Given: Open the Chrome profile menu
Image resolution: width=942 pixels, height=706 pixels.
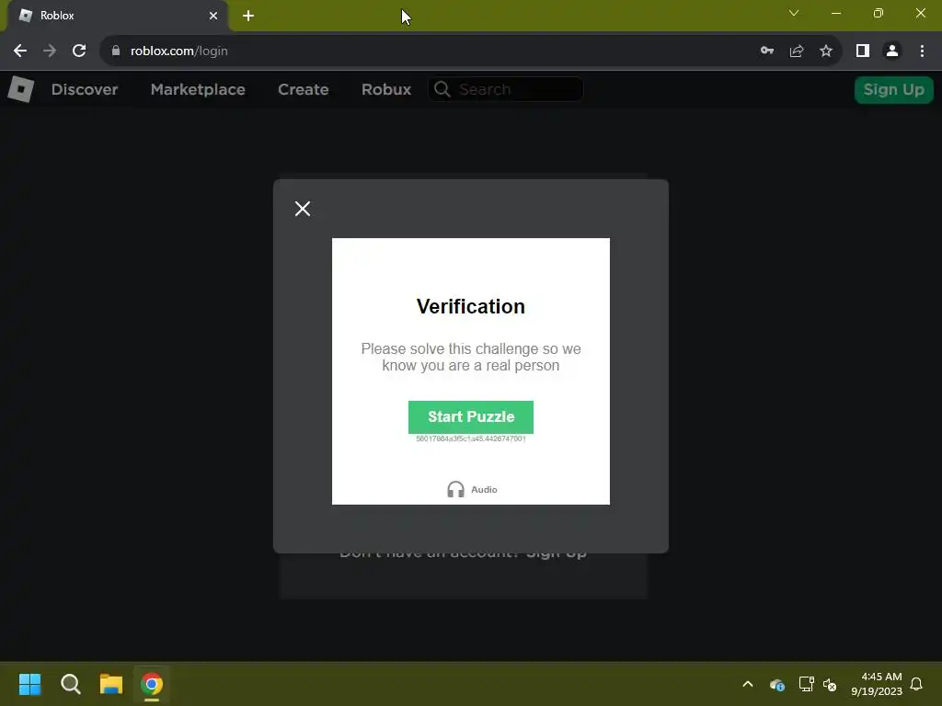Looking at the screenshot, I should click(892, 51).
